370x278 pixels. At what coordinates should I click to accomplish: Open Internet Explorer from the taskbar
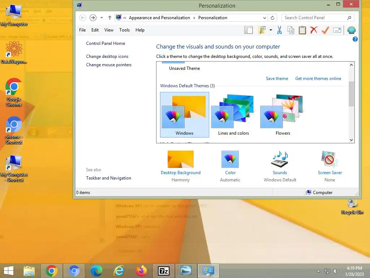click(x=119, y=271)
